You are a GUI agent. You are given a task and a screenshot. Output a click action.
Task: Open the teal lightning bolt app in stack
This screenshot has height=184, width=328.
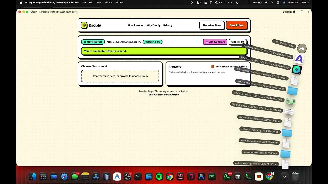(x=297, y=70)
